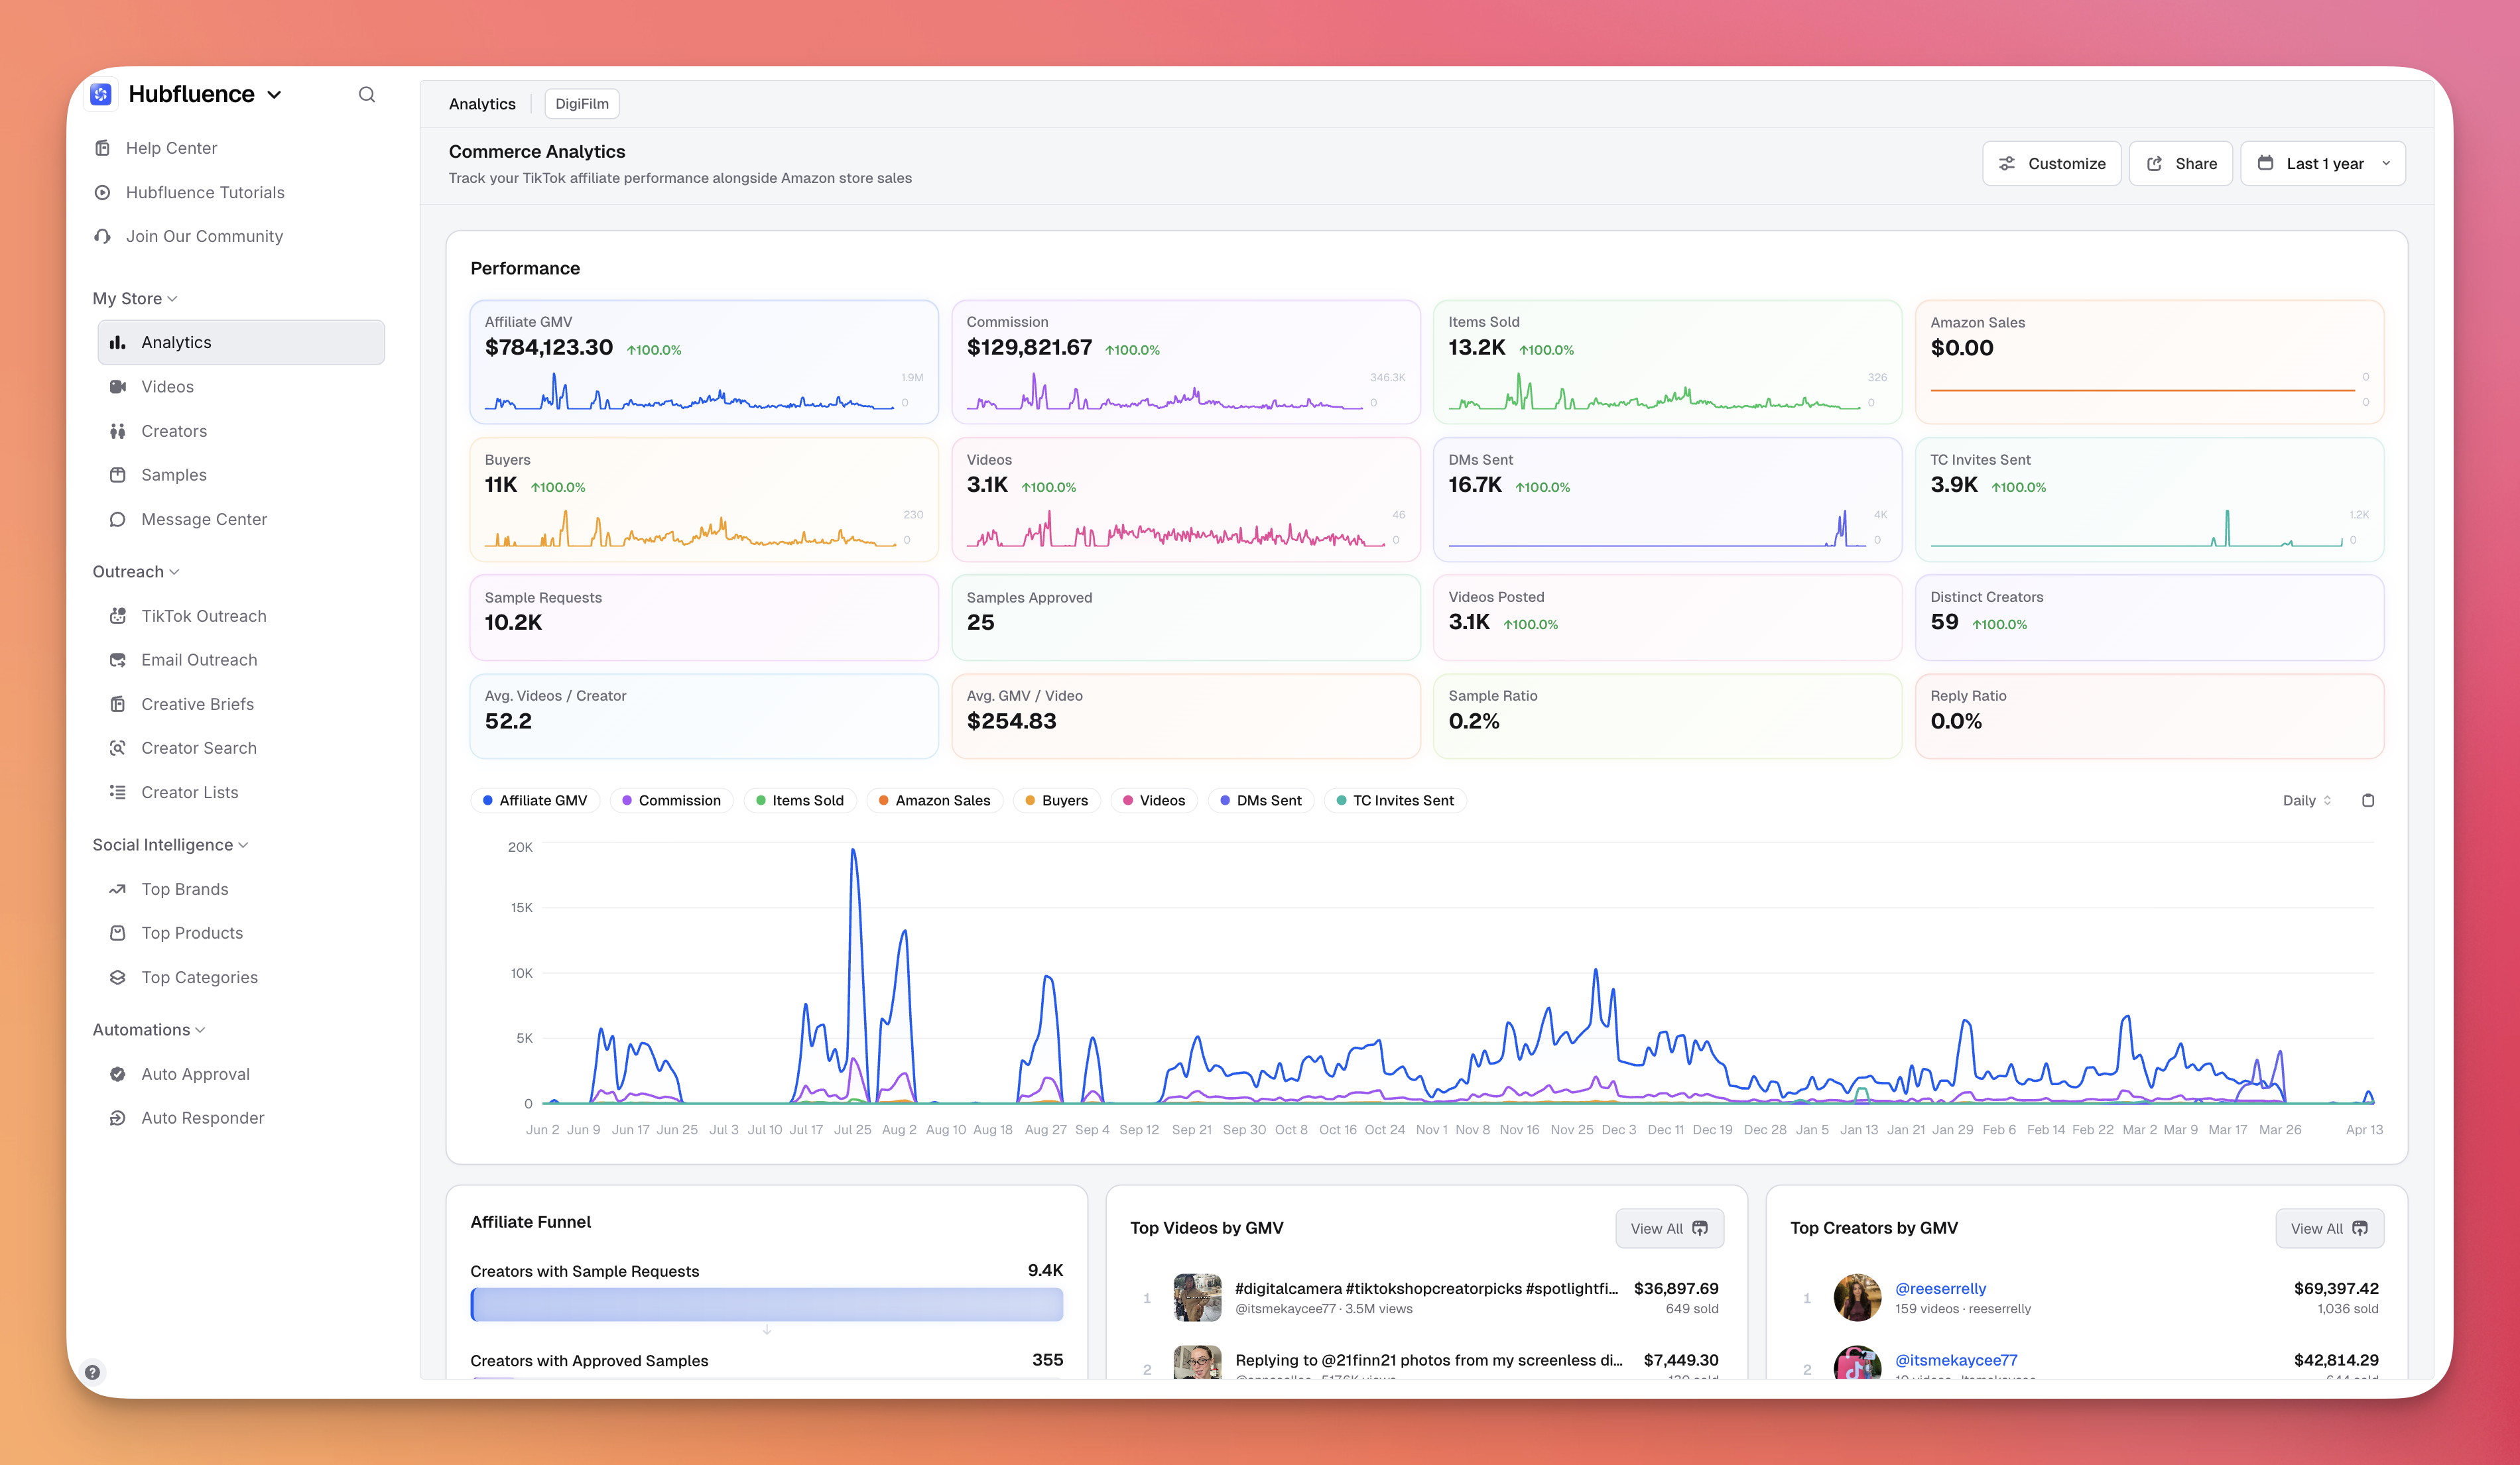Click the Customize button
The height and width of the screenshot is (1465, 2520).
tap(2051, 164)
